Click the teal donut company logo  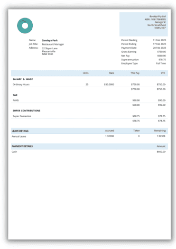click(25, 26)
